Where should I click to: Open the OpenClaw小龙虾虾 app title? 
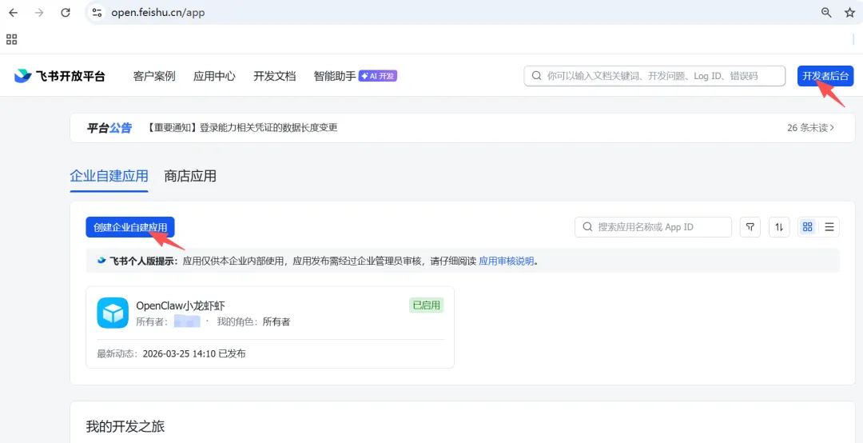(x=181, y=305)
